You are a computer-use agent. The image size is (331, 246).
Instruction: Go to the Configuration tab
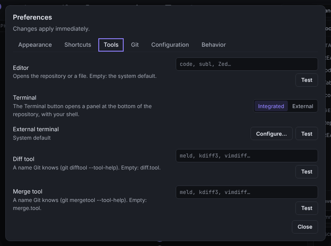(x=170, y=45)
